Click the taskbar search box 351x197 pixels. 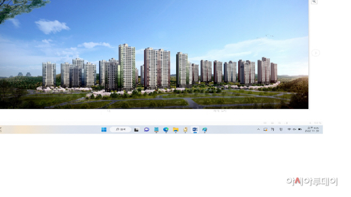coord(121,129)
